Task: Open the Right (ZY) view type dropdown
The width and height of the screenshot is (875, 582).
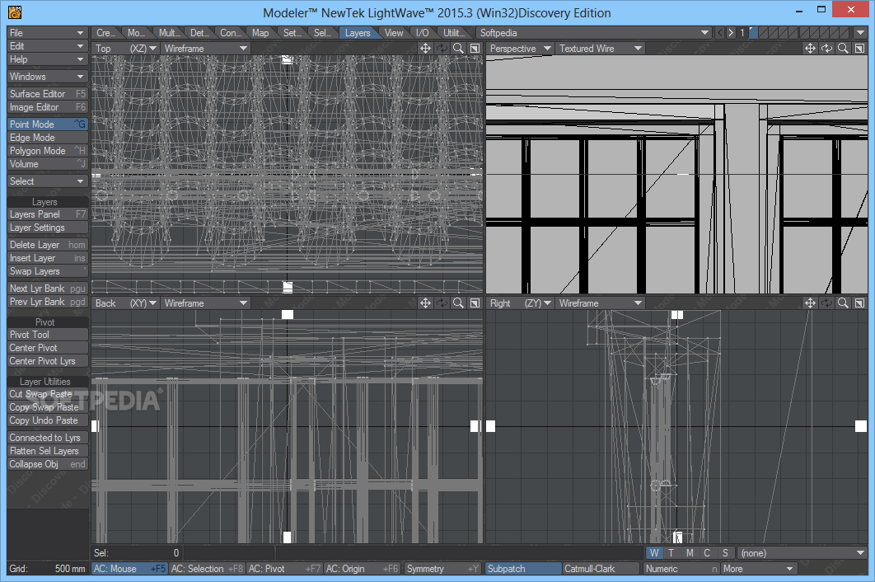Action: 520,303
